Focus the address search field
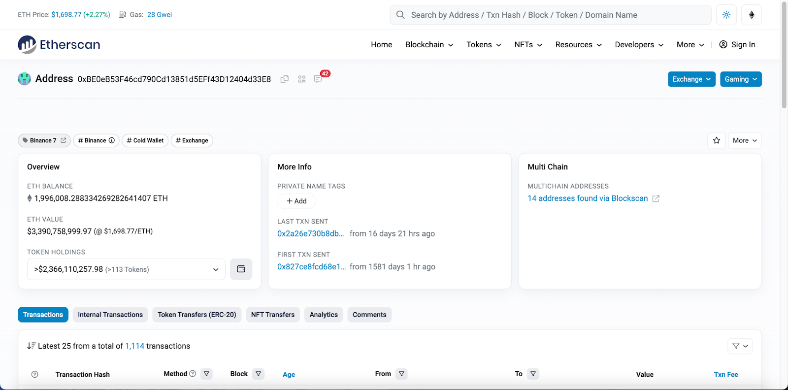 coord(551,15)
